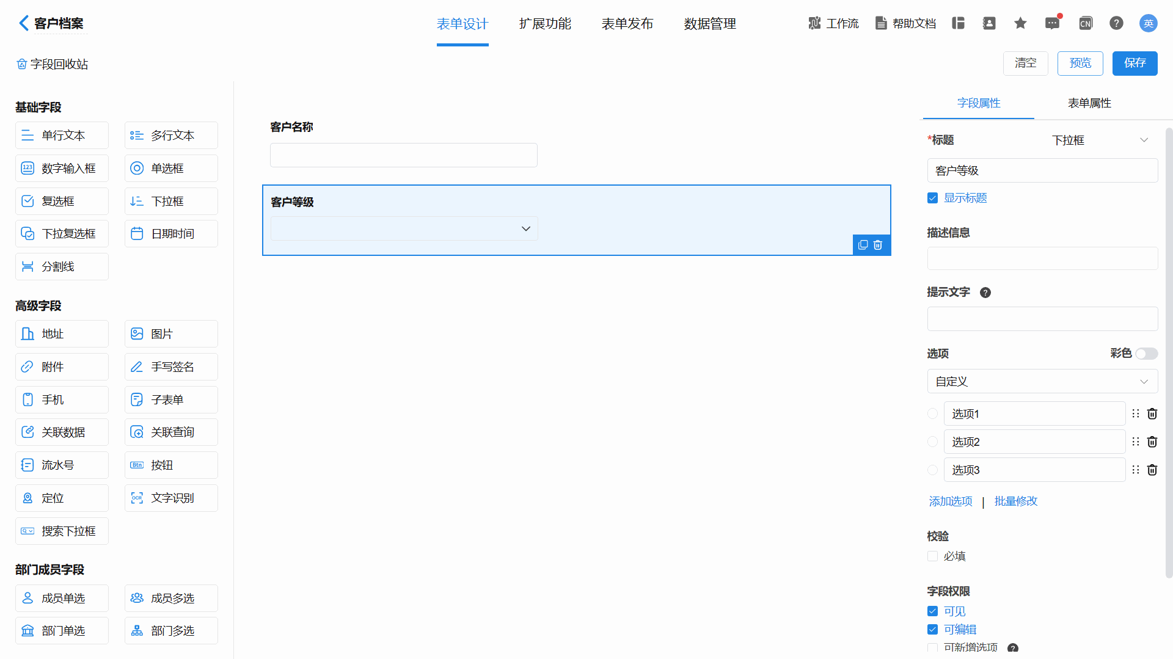Edit the 选项1 text field
Screen dimensions: 1173x659
[x=1034, y=413]
